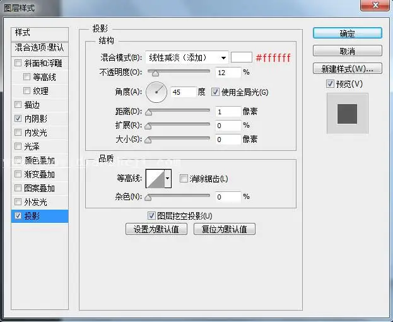Open the 斜面和浮雕 settings entry
Screen dimensions: 393x322
[x=43, y=63]
